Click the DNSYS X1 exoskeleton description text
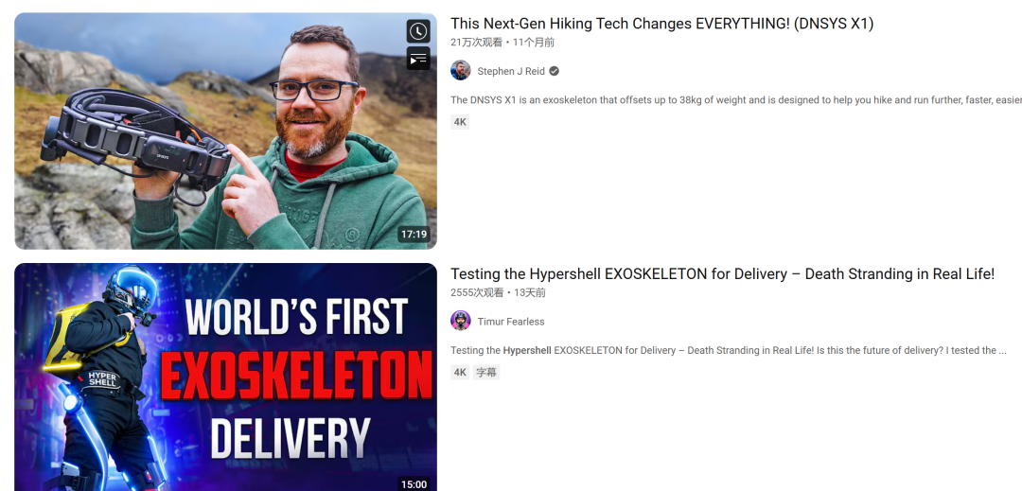 click(736, 100)
